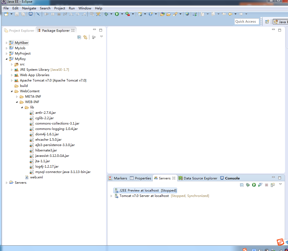The width and height of the screenshot is (288, 251).
Task: Click the Step Into toolbar icon
Action: click(x=71, y=14)
